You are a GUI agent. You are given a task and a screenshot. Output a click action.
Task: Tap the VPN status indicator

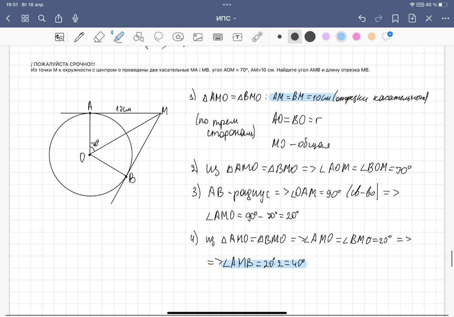click(x=420, y=5)
